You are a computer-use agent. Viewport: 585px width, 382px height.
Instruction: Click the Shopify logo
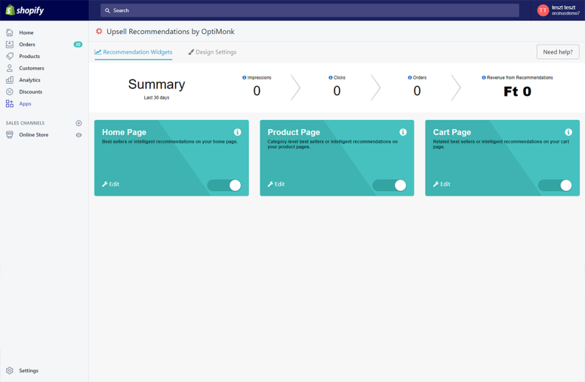(x=25, y=10)
